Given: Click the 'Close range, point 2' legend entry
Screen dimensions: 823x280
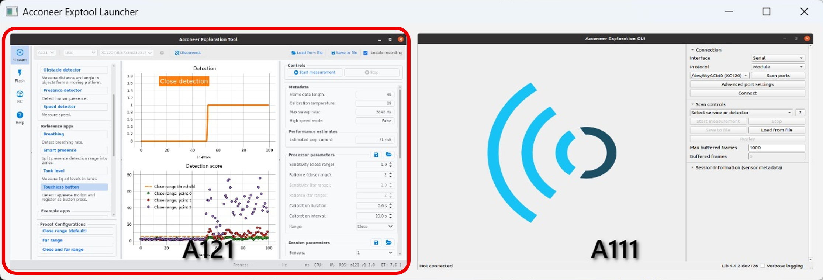Looking at the screenshot, I should 169,207.
